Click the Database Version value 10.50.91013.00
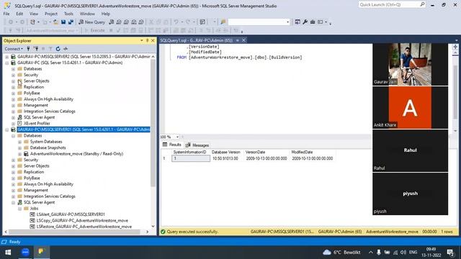 click(x=225, y=158)
